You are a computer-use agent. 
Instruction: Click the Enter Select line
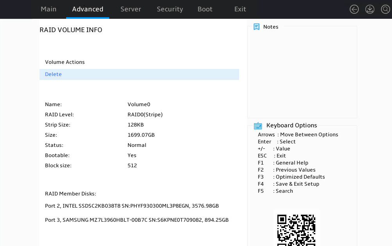pyautogui.click(x=277, y=142)
